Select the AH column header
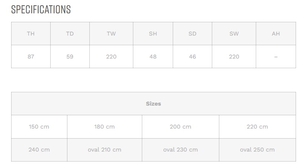 pyautogui.click(x=276, y=34)
